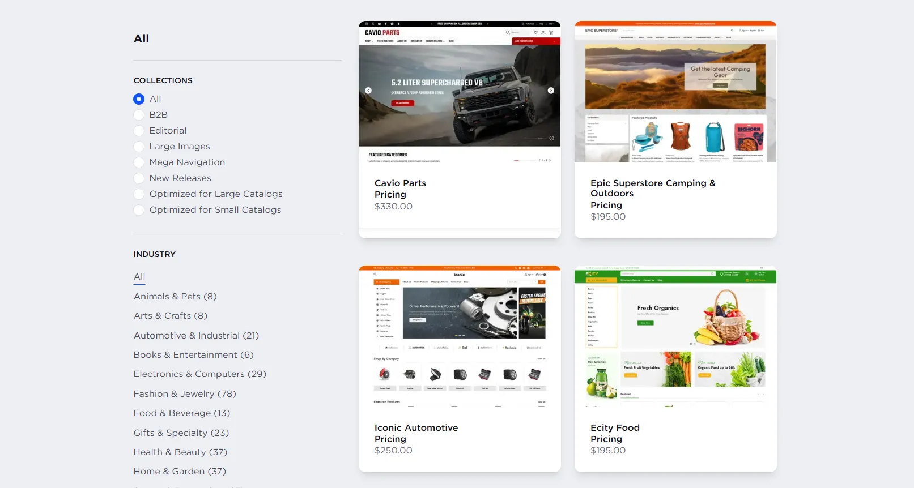The image size is (914, 488).
Task: Open the Ecity Food preview image
Action: tap(675, 336)
